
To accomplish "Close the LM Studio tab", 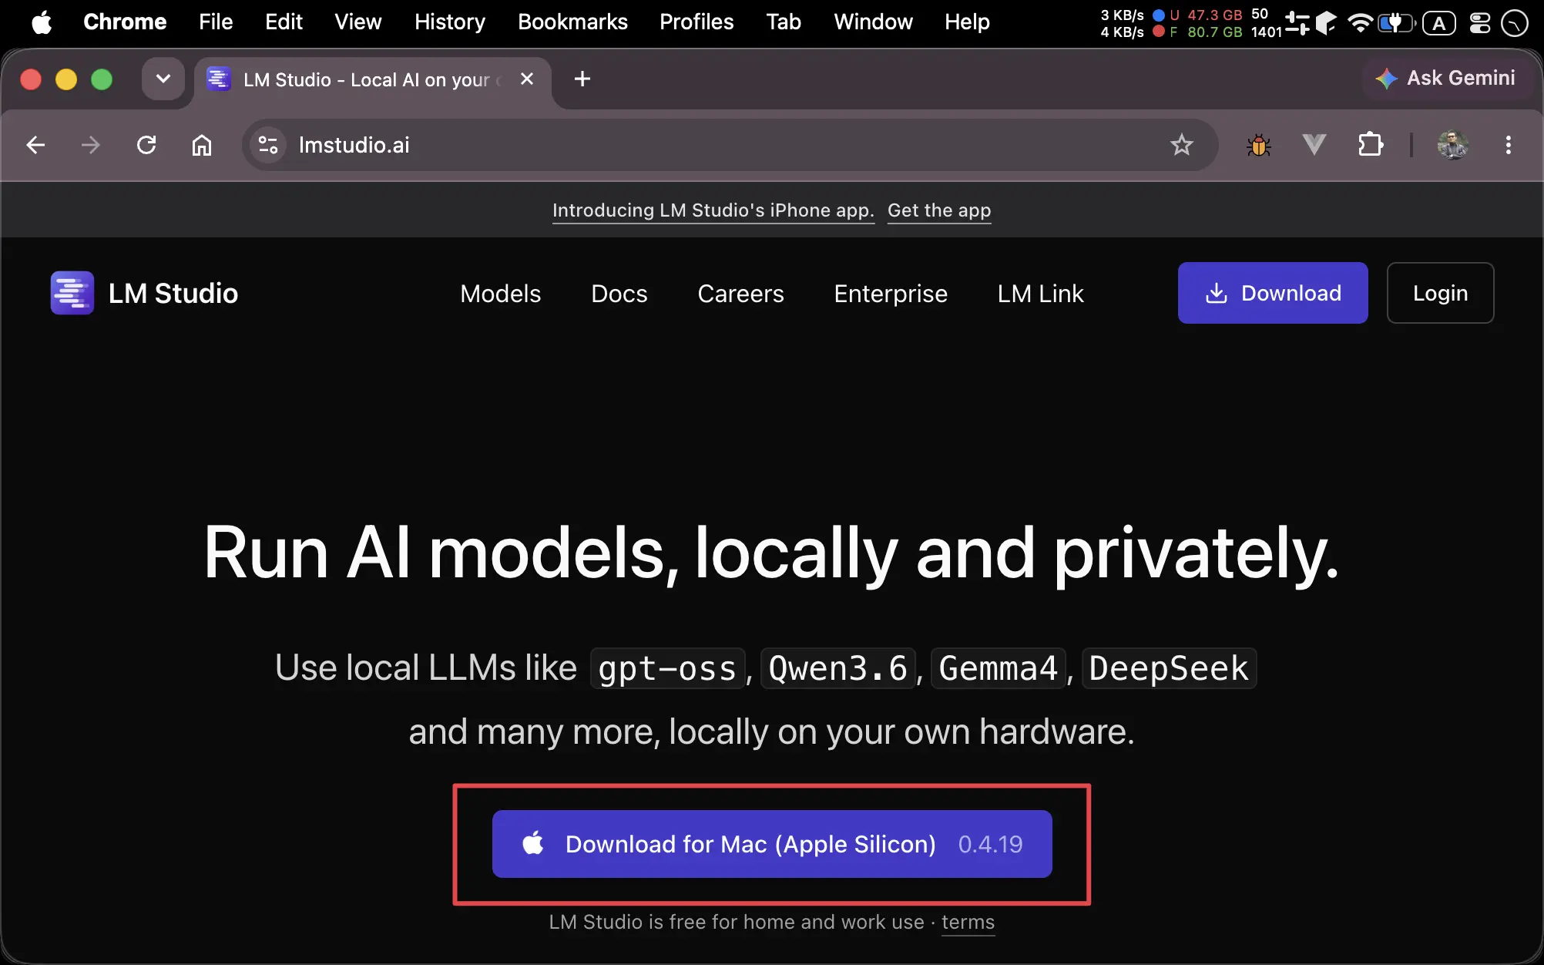I will 527,79.
